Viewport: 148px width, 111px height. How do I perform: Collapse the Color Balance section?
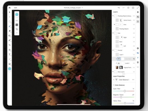114,85
